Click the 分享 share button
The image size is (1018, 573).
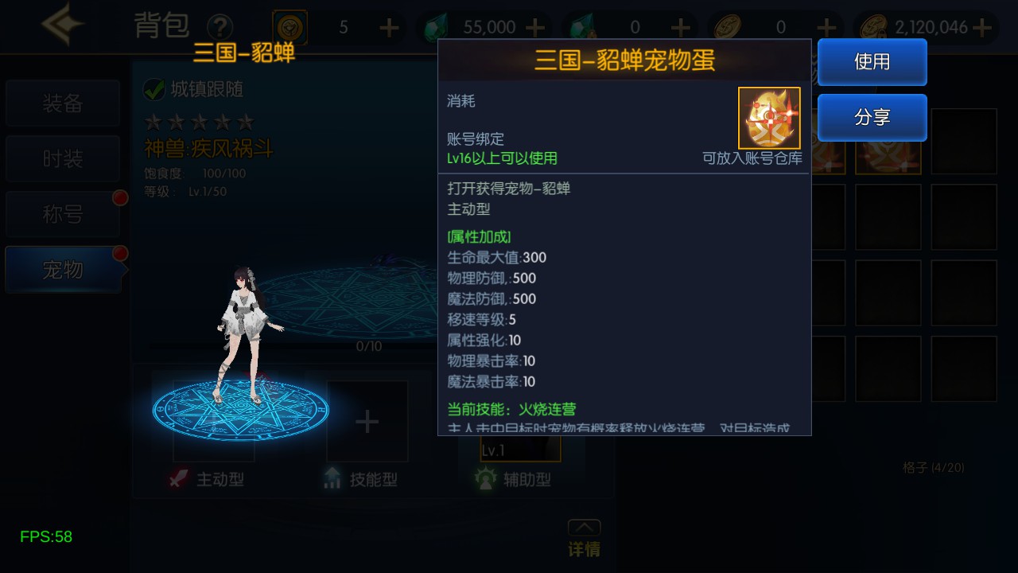pyautogui.click(x=872, y=118)
